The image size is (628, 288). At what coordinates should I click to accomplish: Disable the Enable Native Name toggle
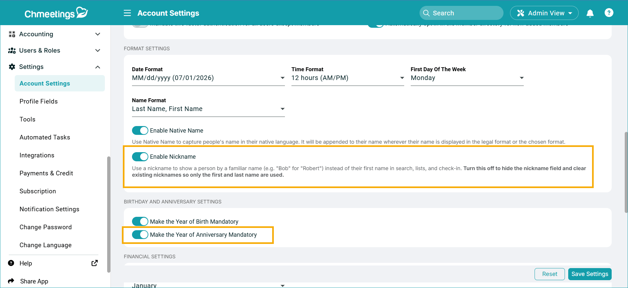[x=140, y=131]
